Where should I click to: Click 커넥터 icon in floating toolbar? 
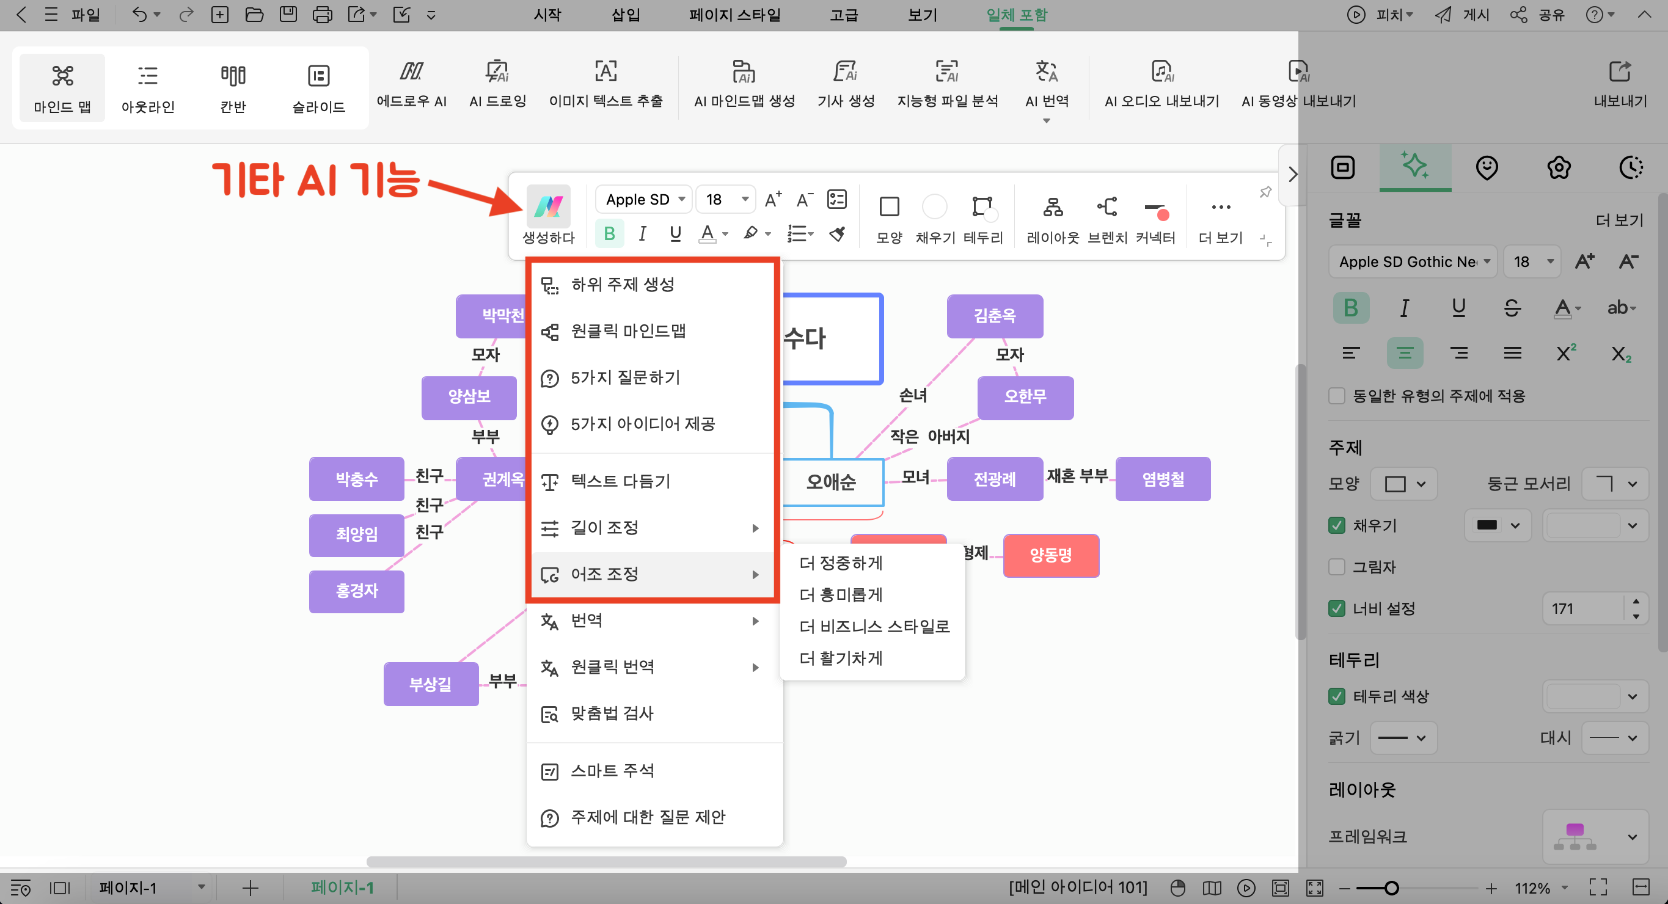(1156, 221)
